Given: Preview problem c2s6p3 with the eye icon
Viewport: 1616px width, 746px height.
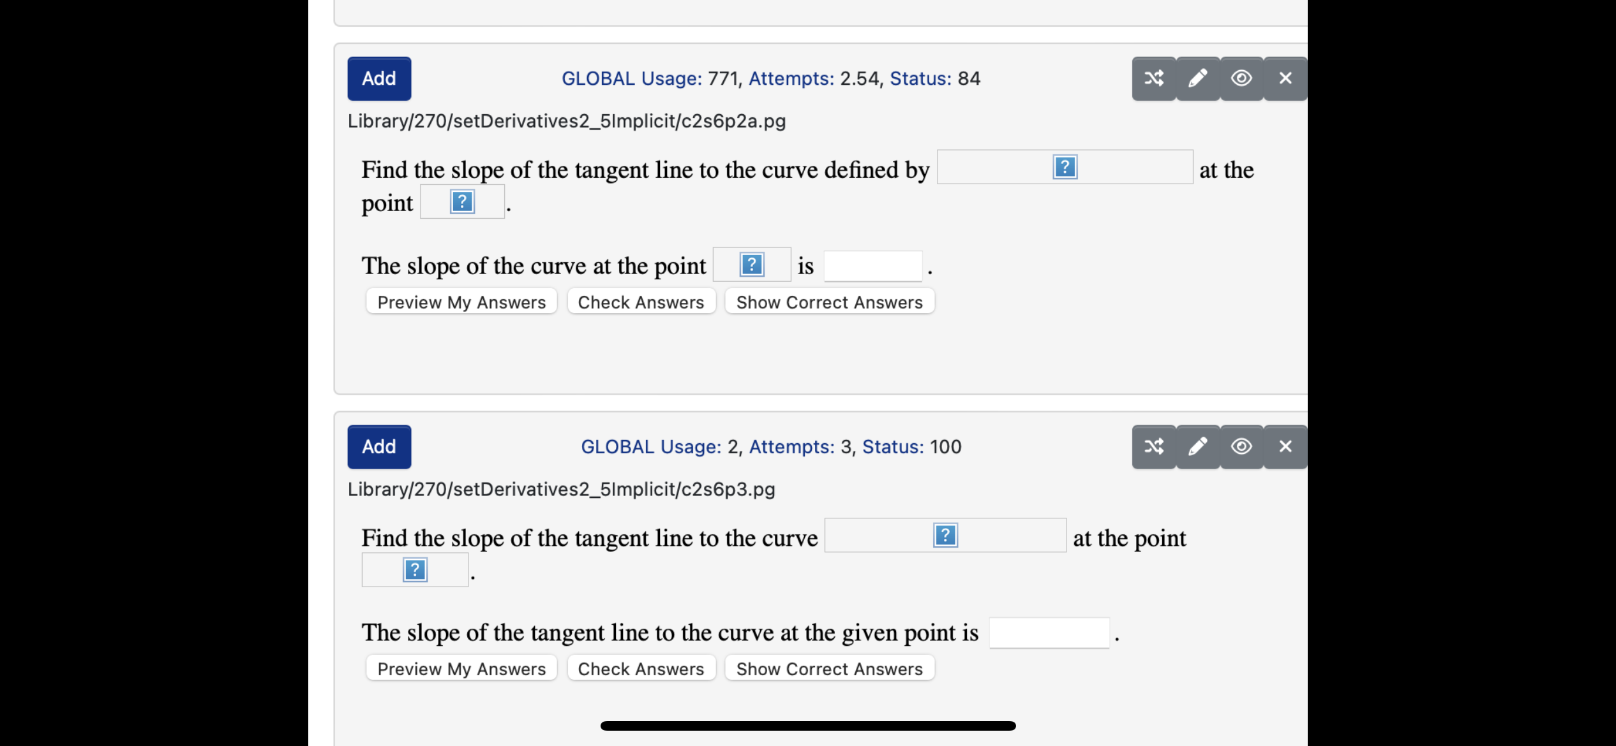Looking at the screenshot, I should (1241, 446).
